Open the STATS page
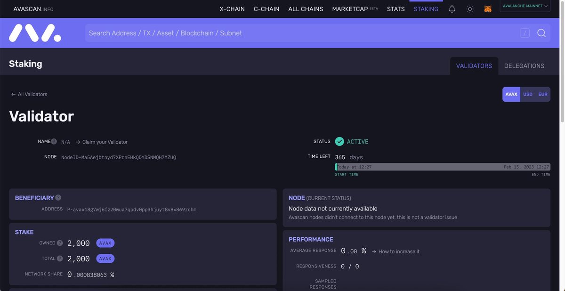Image resolution: width=565 pixels, height=291 pixels. pyautogui.click(x=395, y=9)
